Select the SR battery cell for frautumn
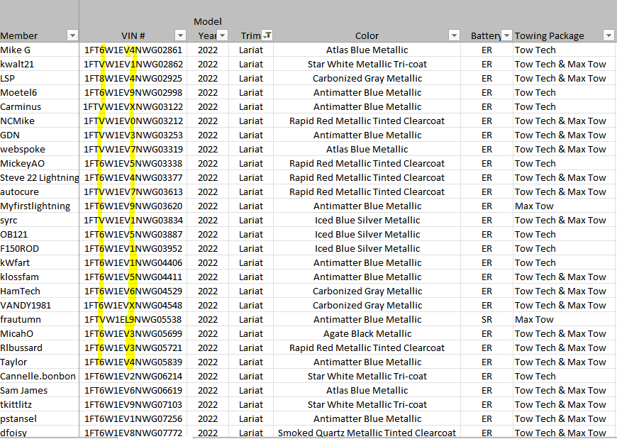 point(487,320)
